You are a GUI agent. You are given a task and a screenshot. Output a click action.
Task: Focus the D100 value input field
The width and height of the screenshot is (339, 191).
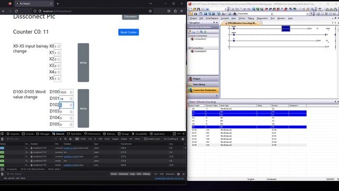pos(66,92)
